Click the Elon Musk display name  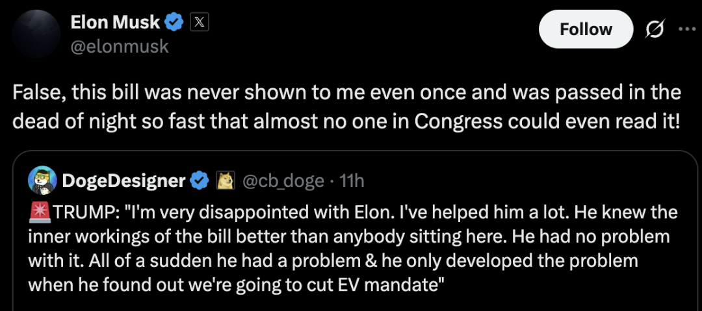(115, 22)
